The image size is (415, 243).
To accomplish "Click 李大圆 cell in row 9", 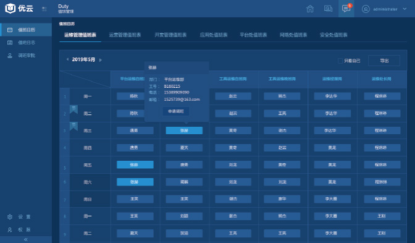I will (332, 233).
